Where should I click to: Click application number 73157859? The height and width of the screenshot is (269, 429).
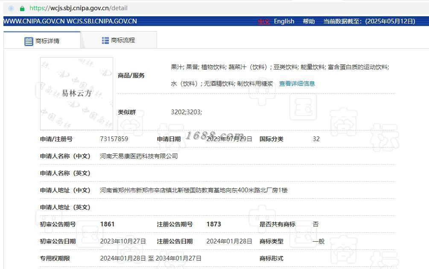pos(114,139)
